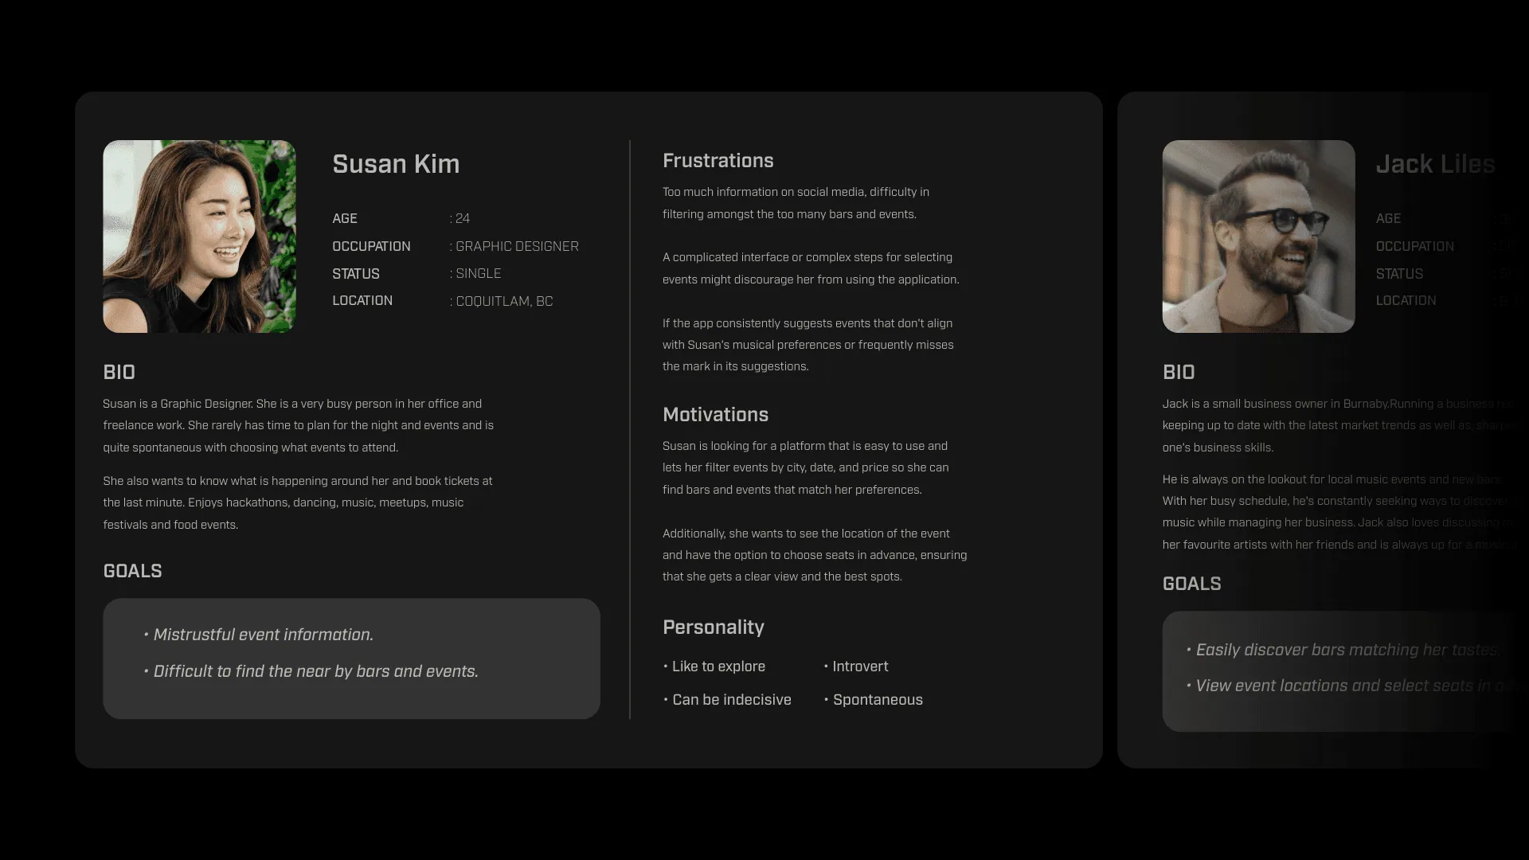Click the GOALS heading in Susan's card
This screenshot has height=860, width=1529.
click(132, 571)
